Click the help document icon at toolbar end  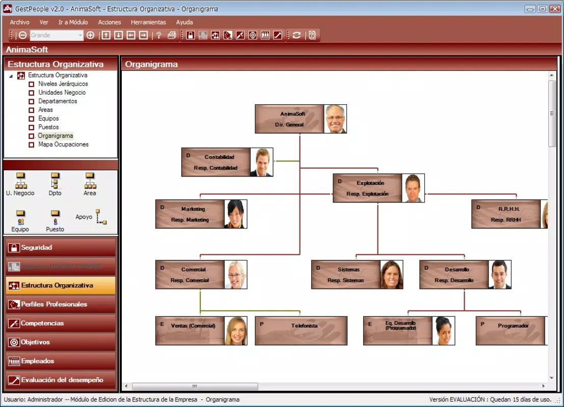click(x=312, y=35)
